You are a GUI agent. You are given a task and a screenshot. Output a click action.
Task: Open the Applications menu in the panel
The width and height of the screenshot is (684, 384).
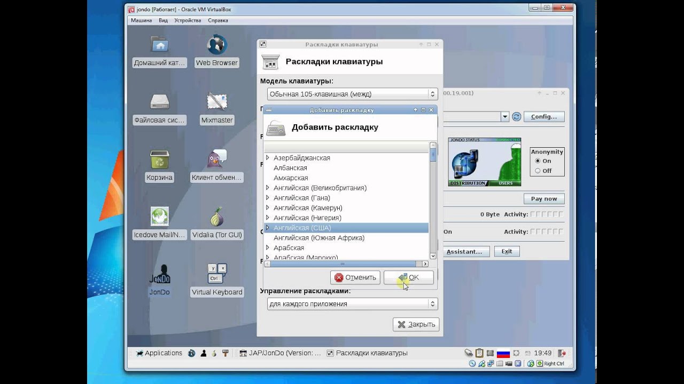click(159, 353)
